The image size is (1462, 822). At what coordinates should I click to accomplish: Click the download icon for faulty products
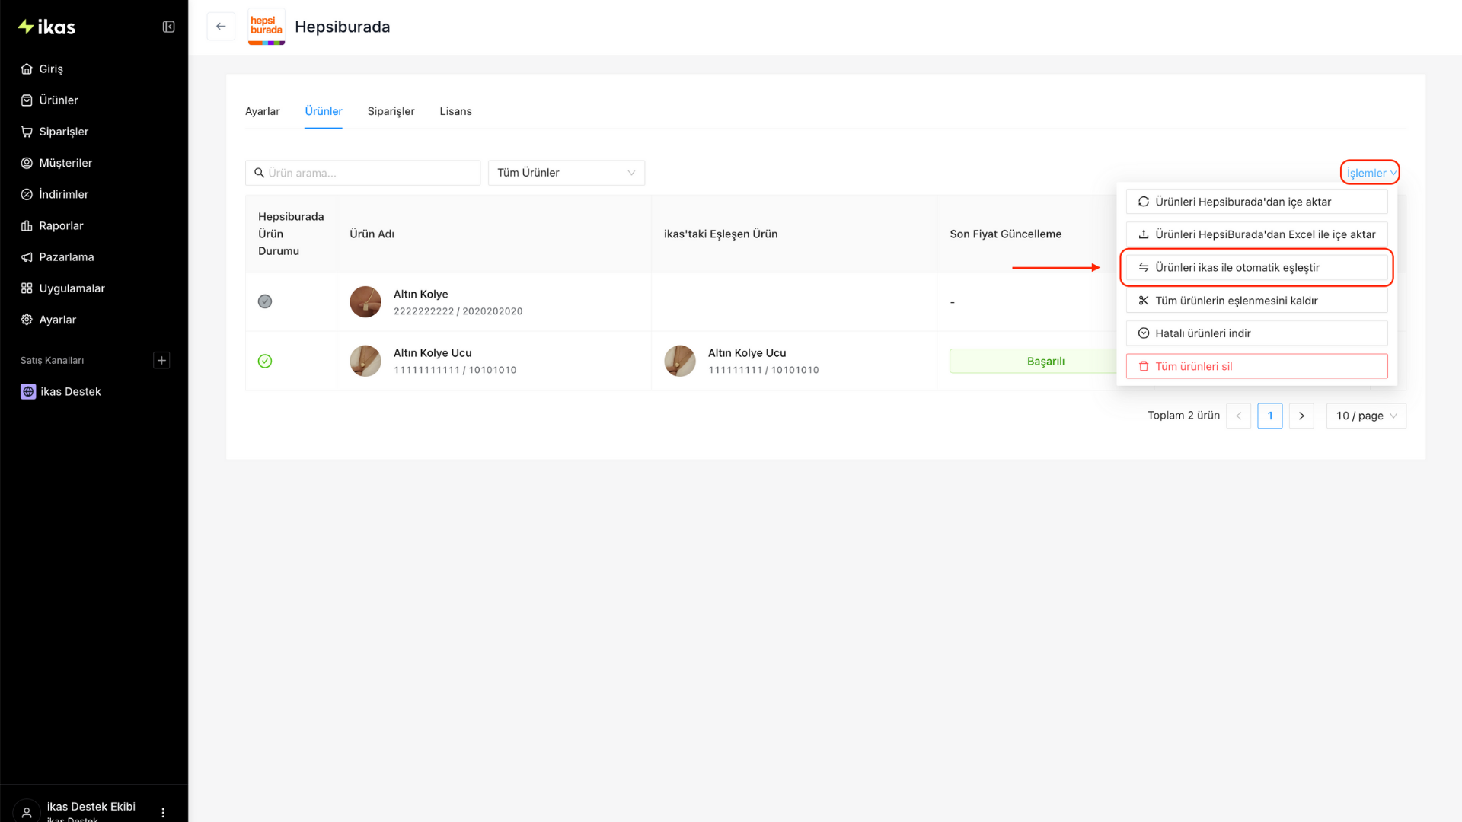point(1144,333)
